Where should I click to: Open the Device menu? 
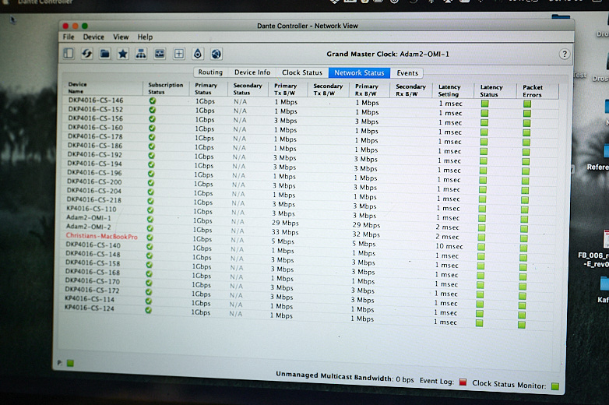(93, 37)
